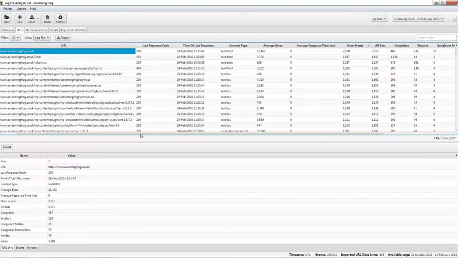Viewport: 459px width, 258px height.
Task: Sort by the URL column header
Action: [x=64, y=45]
